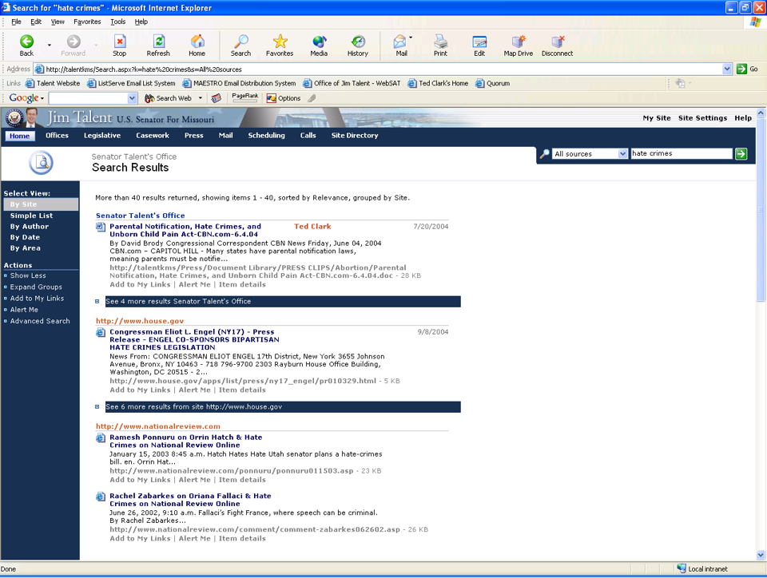Click the Map Drive icon
Screen dimensions: 767x578
(x=518, y=42)
